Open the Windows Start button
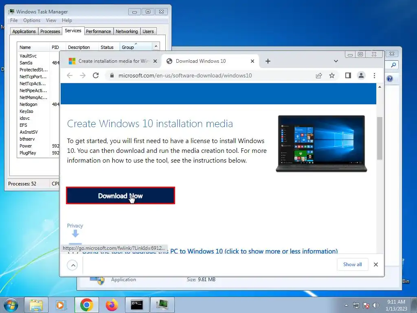The image size is (417, 313). coord(11,305)
